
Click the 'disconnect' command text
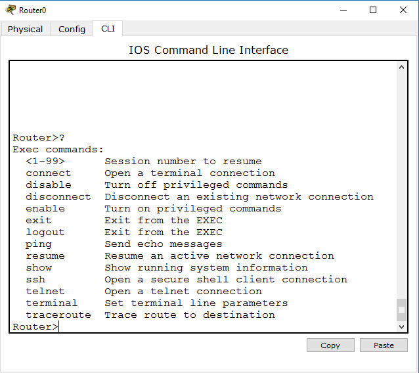click(58, 196)
